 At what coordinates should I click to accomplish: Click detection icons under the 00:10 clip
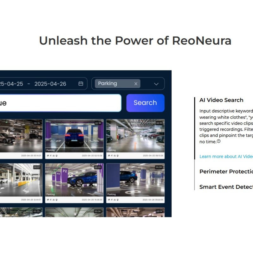[111, 156]
